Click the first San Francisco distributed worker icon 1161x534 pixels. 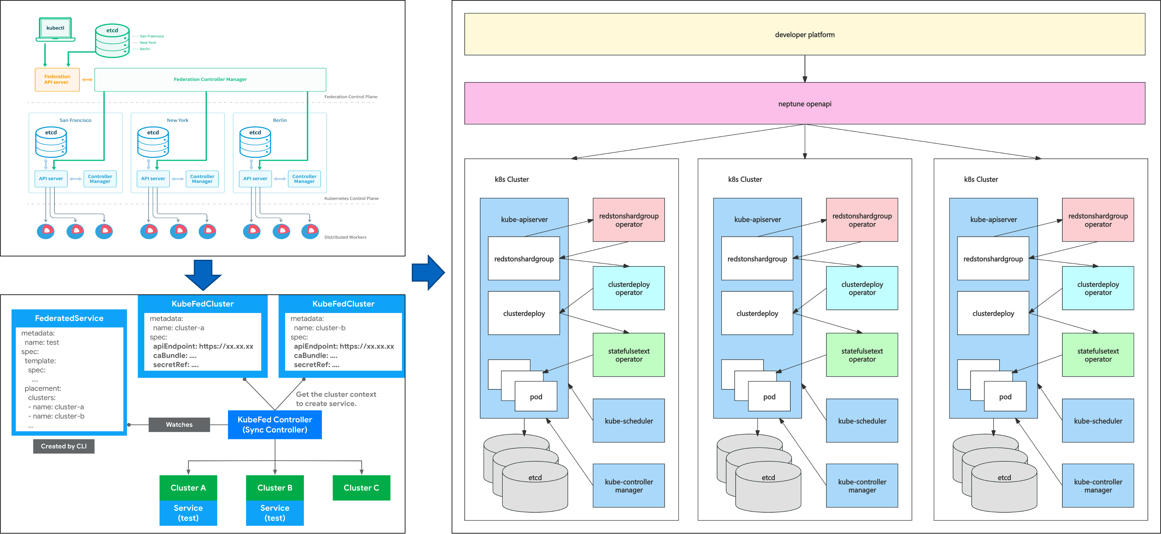click(x=45, y=231)
